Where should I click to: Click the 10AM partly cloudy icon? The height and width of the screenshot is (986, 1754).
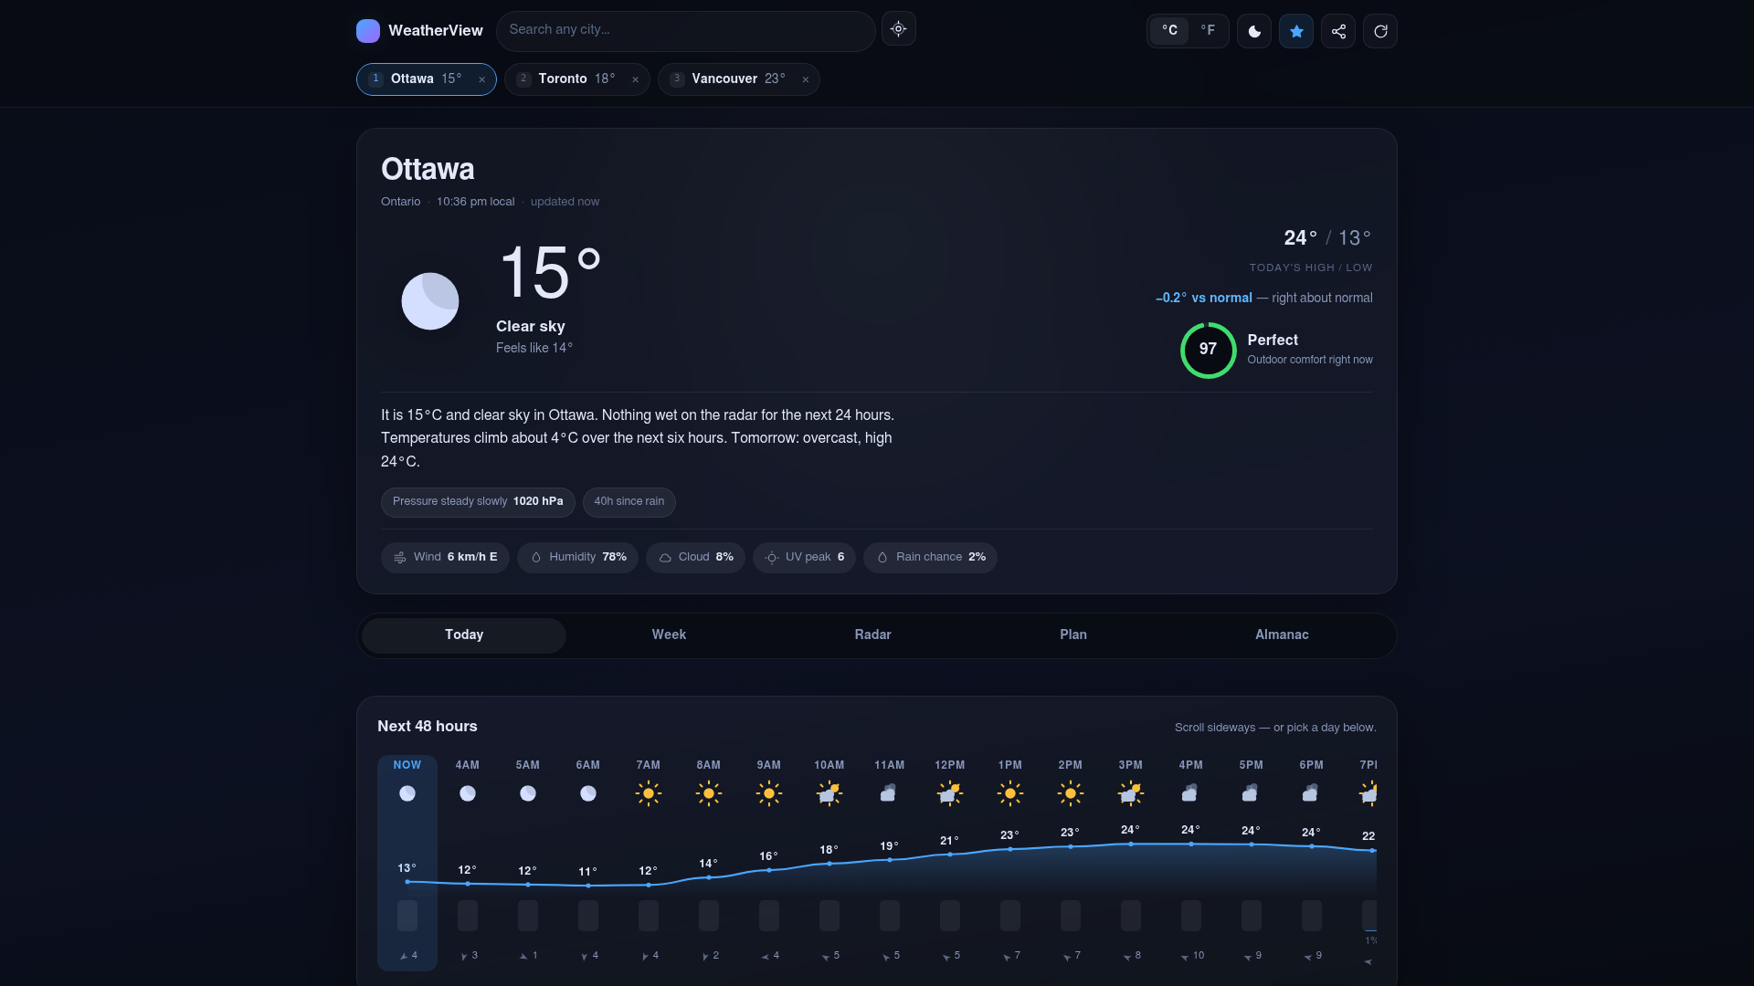point(829,794)
